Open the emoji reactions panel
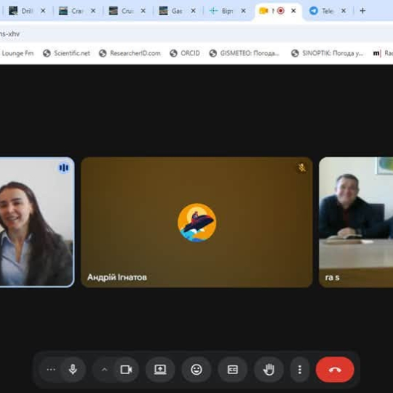Viewport: 393px width, 393px height. coord(196,370)
